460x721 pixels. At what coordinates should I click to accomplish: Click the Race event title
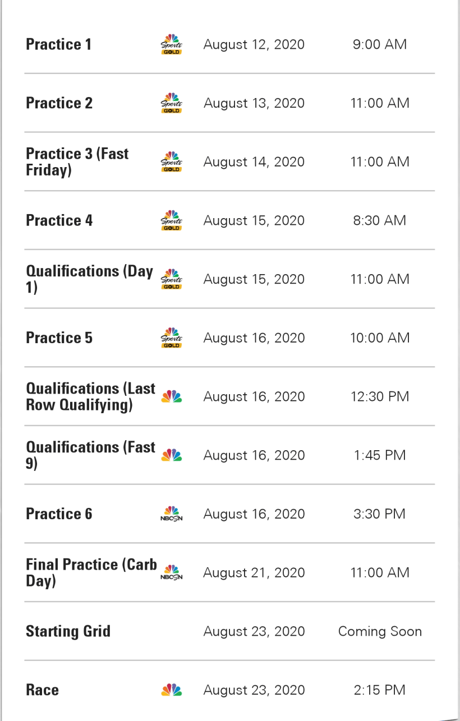(42, 690)
